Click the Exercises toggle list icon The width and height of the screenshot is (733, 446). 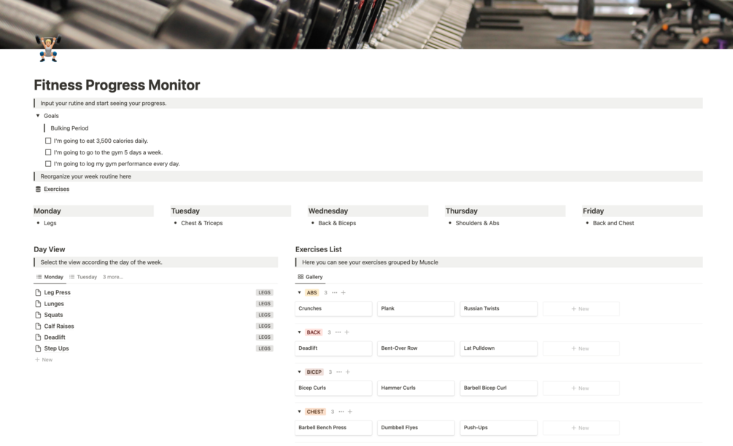tap(38, 189)
